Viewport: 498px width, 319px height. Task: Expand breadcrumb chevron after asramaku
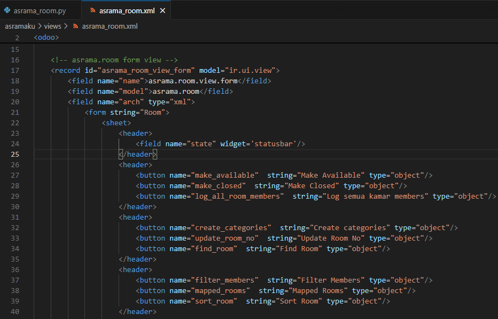(40, 26)
